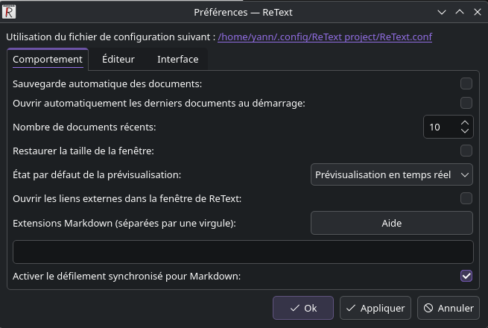Check Restaurer la taille de la fenêtre

coord(466,151)
